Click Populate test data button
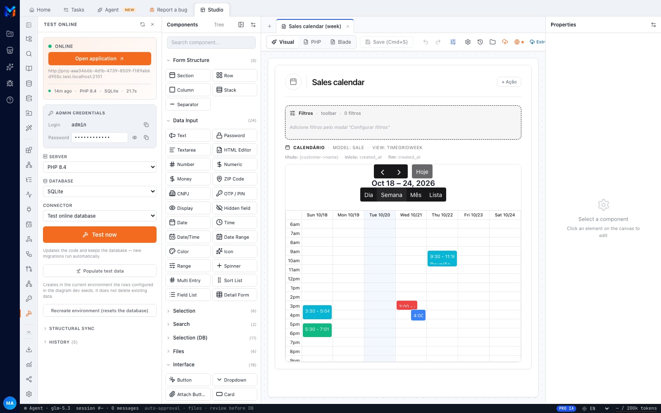 100,271
